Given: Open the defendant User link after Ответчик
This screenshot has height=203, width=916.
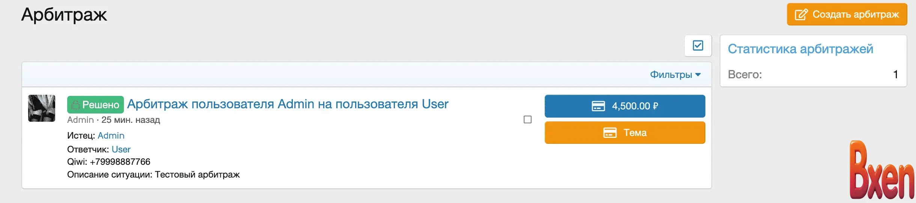Looking at the screenshot, I should point(121,149).
